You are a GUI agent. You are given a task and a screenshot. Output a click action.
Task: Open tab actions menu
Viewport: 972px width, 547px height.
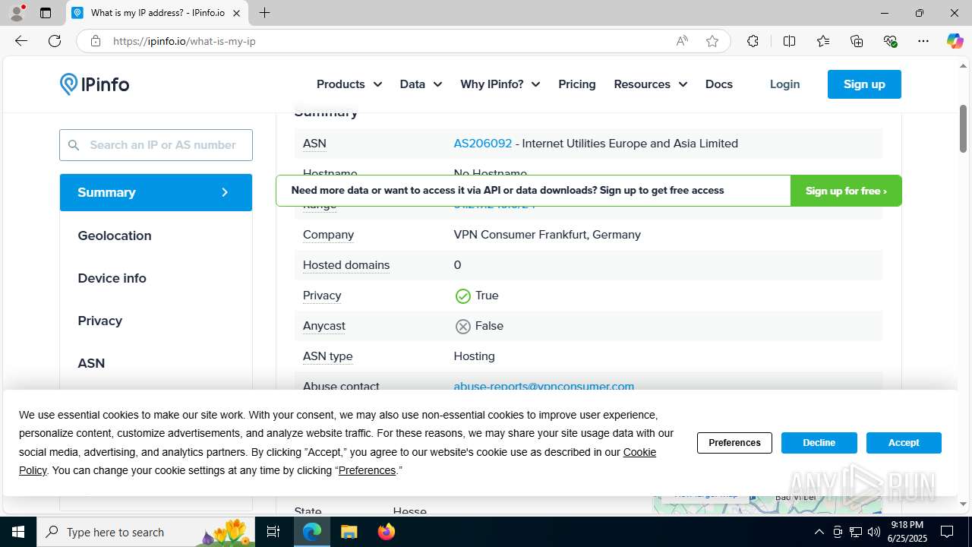[46, 13]
